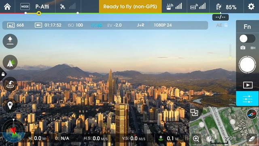Viewport: 259px width, 146px height.
Task: Open the Fn menu
Action: click(x=247, y=27)
